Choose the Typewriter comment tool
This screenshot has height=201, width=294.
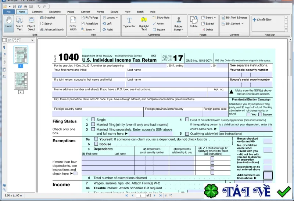(x=129, y=22)
